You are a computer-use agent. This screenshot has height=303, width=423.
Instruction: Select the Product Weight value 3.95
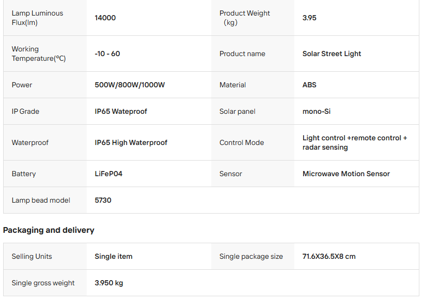pos(309,18)
